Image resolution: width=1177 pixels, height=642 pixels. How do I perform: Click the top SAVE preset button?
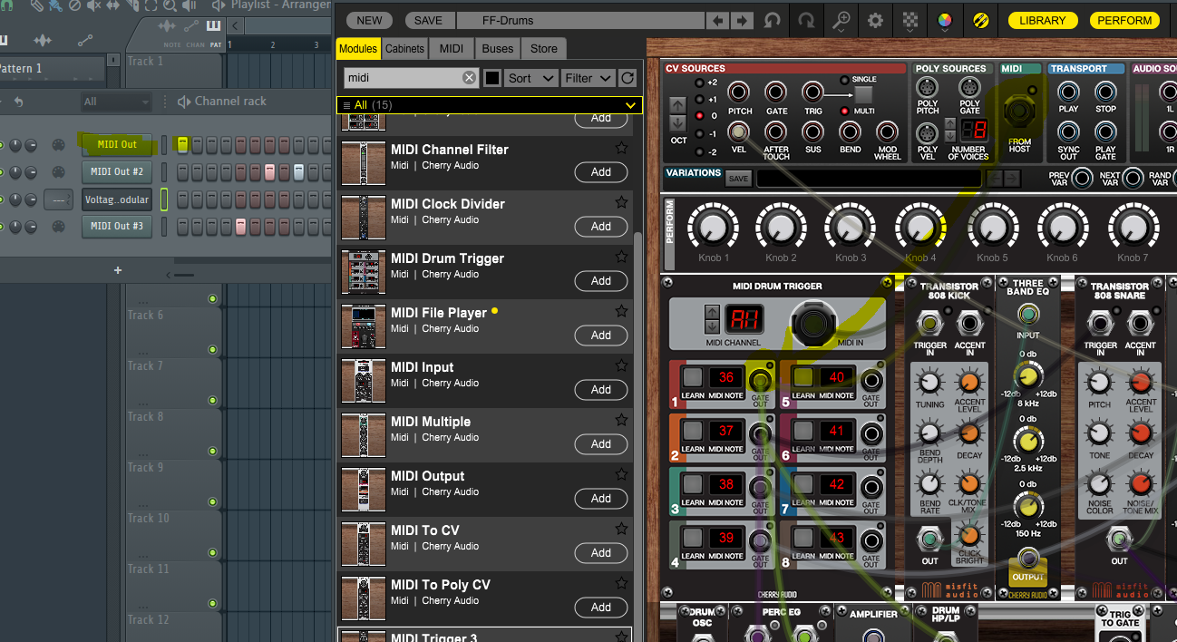[x=428, y=20]
